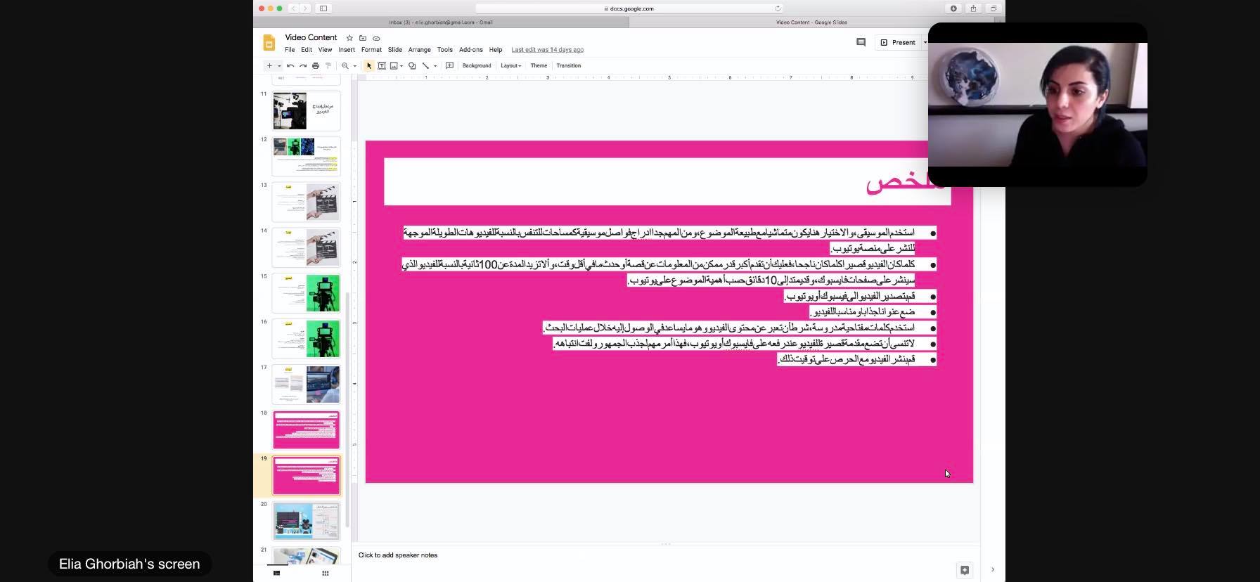
Task: Star the Video Content presentation
Action: point(349,38)
